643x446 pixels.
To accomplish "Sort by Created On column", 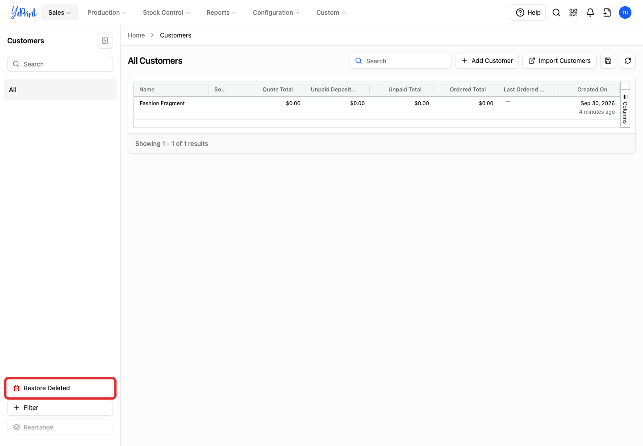I will [589, 89].
